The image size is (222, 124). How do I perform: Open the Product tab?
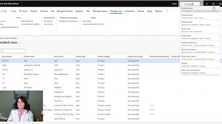tap(34, 11)
